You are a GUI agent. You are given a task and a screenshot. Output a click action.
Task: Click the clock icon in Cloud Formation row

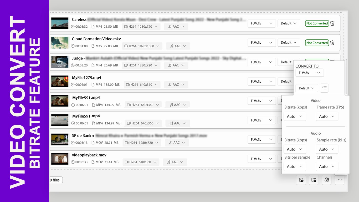73,46
